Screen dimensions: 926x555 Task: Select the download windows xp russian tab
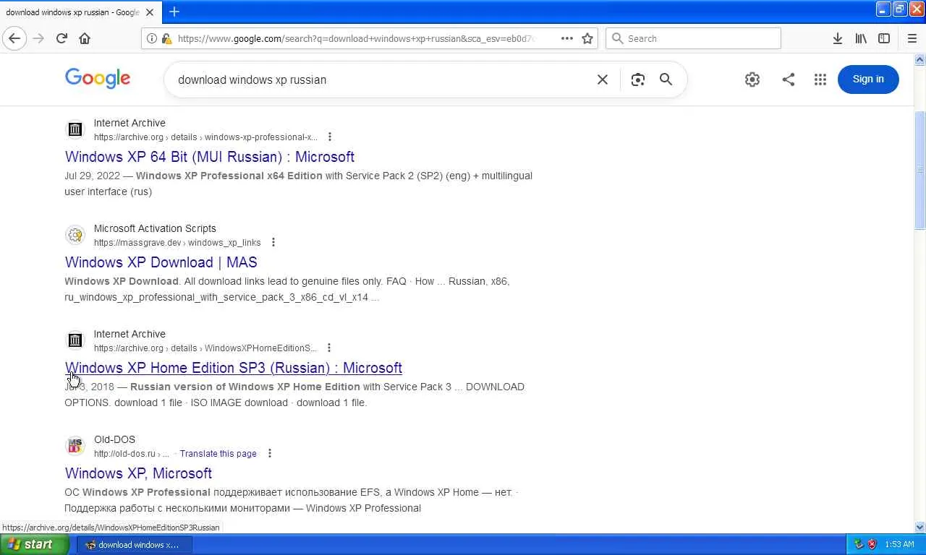(x=74, y=12)
